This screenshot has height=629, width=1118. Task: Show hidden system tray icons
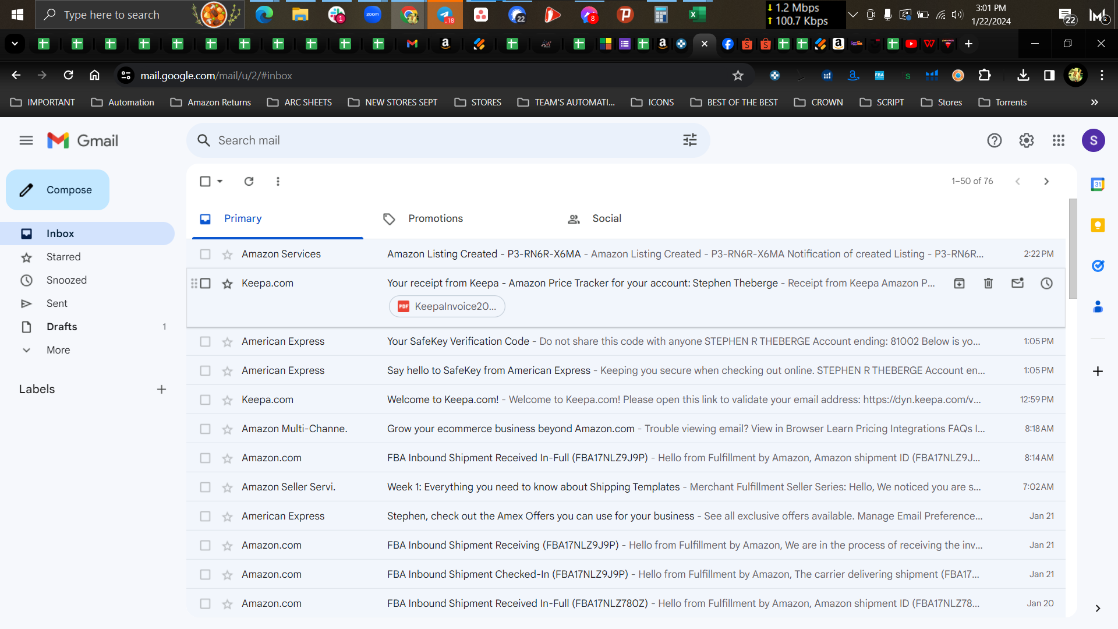point(853,15)
